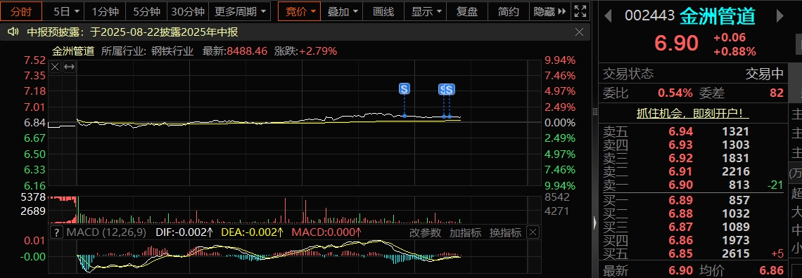Expand the 显示 display dropdown
Image resolution: width=802 pixels, height=278 pixels.
tap(426, 11)
